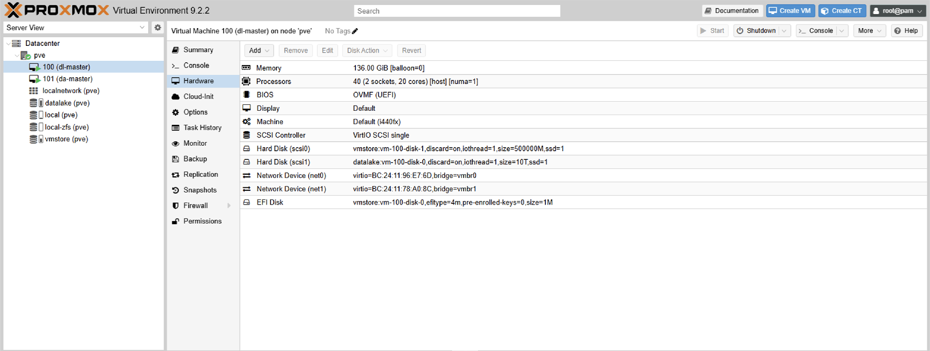The image size is (930, 351).
Task: Click the pve node icon
Action: [x=25, y=55]
